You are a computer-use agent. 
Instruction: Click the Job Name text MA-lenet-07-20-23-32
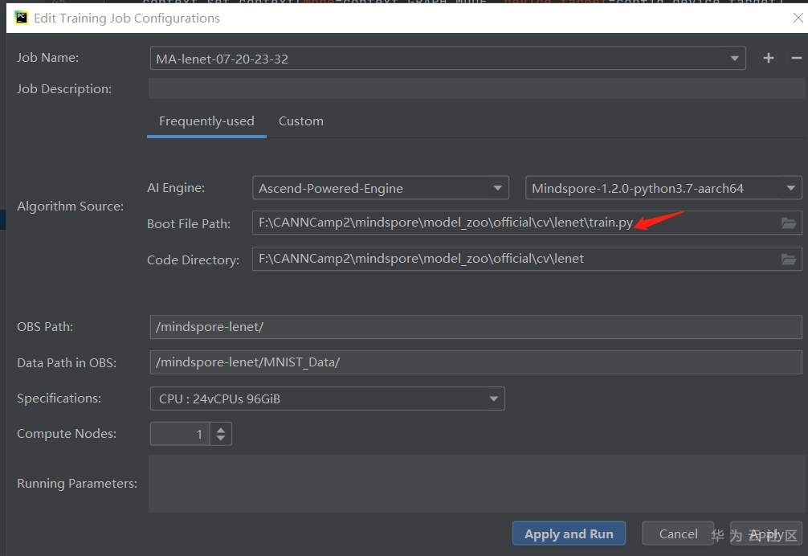(222, 59)
